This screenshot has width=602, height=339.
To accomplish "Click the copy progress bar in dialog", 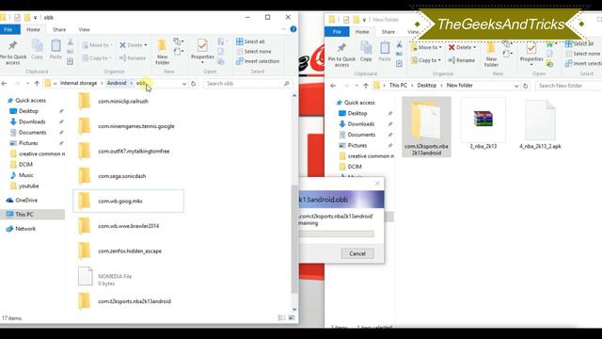I will [337, 234].
